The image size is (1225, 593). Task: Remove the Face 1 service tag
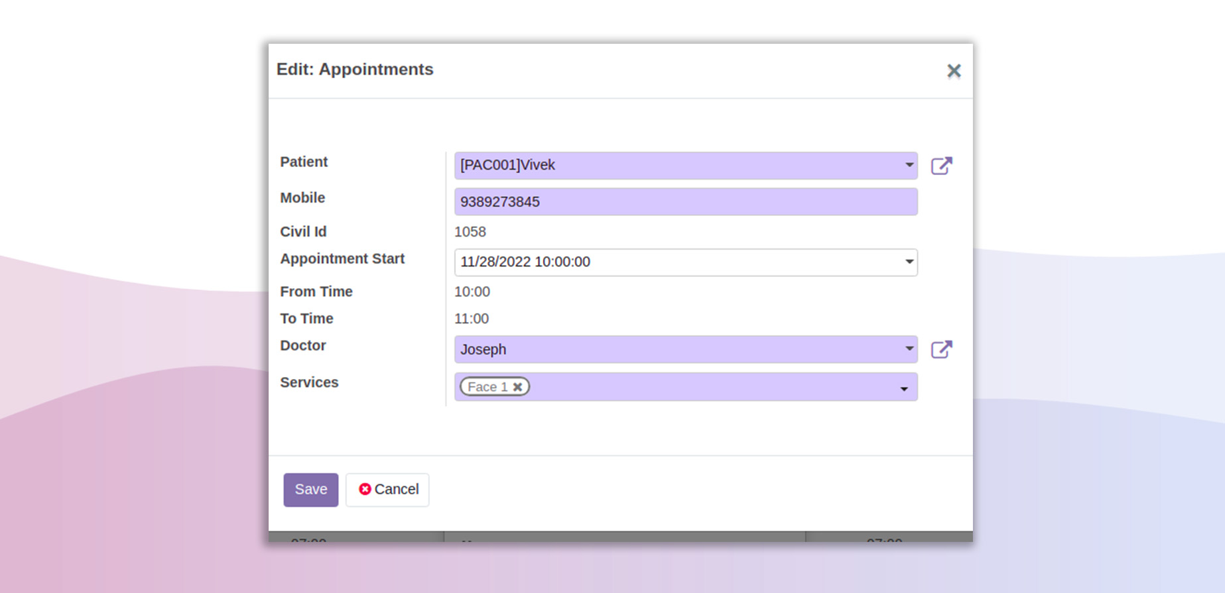tap(517, 387)
